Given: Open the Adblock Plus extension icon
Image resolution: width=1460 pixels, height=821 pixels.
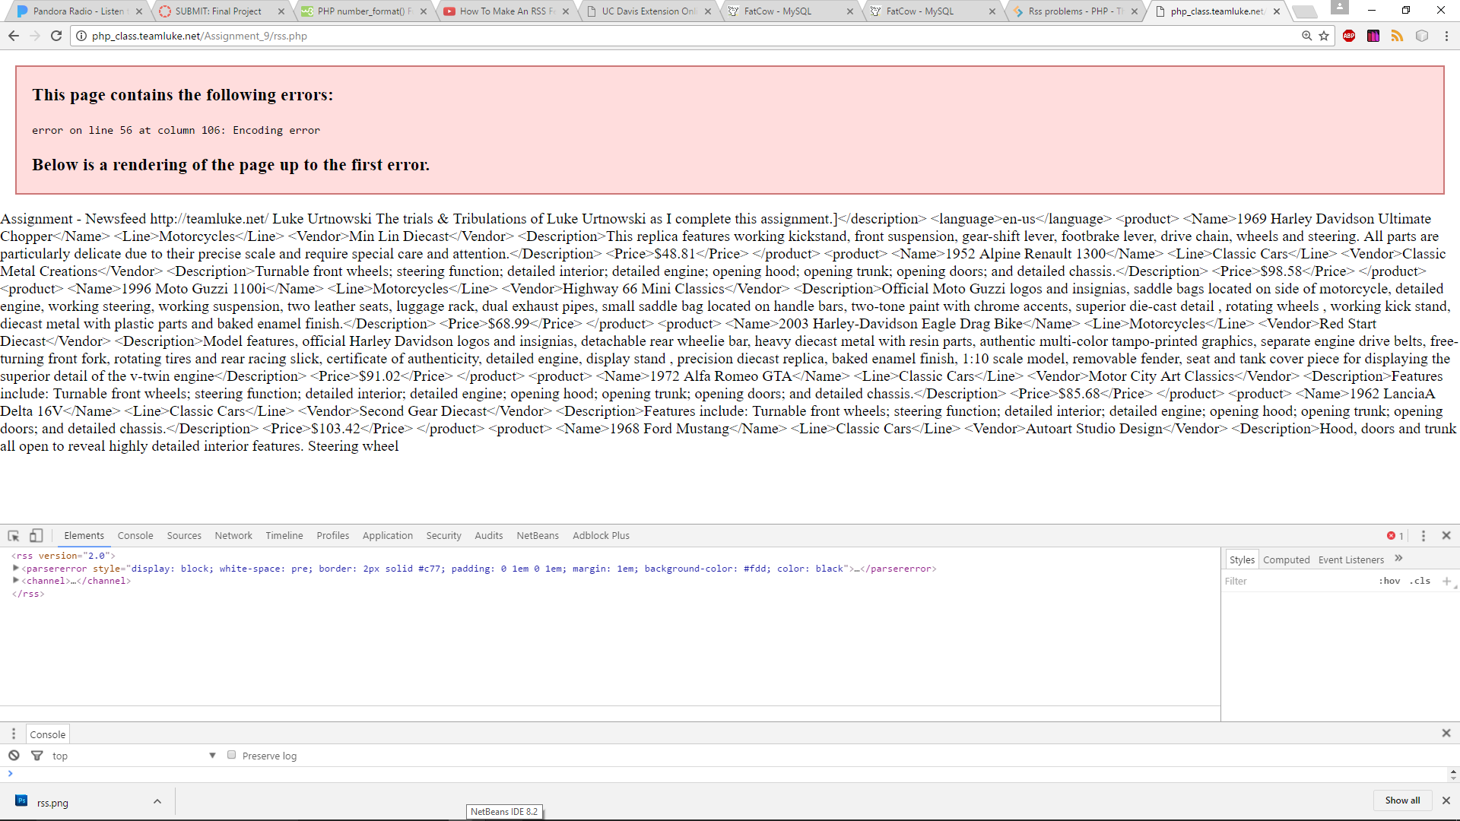Looking at the screenshot, I should [x=1349, y=36].
